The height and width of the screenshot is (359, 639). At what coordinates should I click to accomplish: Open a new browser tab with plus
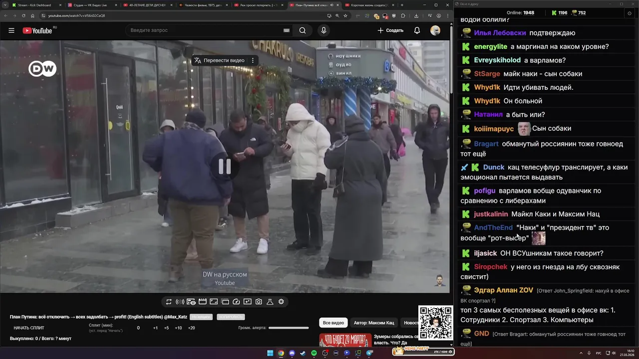point(402,5)
